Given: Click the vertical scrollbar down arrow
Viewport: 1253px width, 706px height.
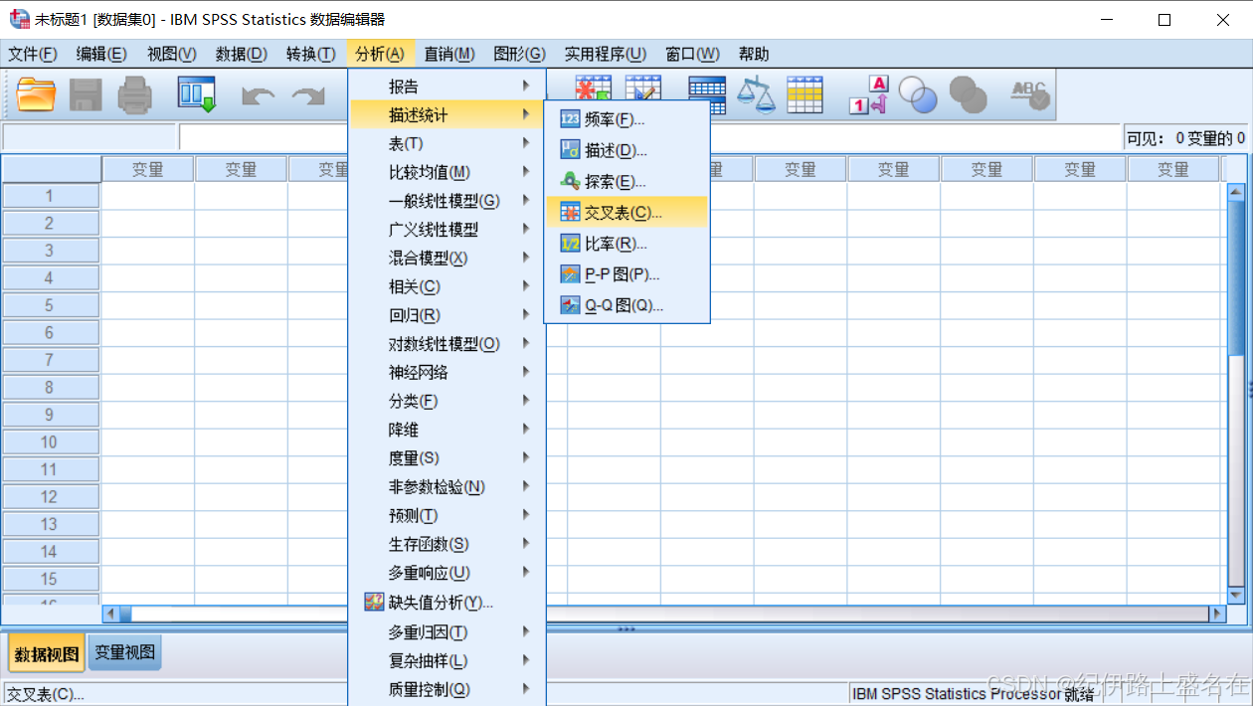Looking at the screenshot, I should pos(1236,595).
